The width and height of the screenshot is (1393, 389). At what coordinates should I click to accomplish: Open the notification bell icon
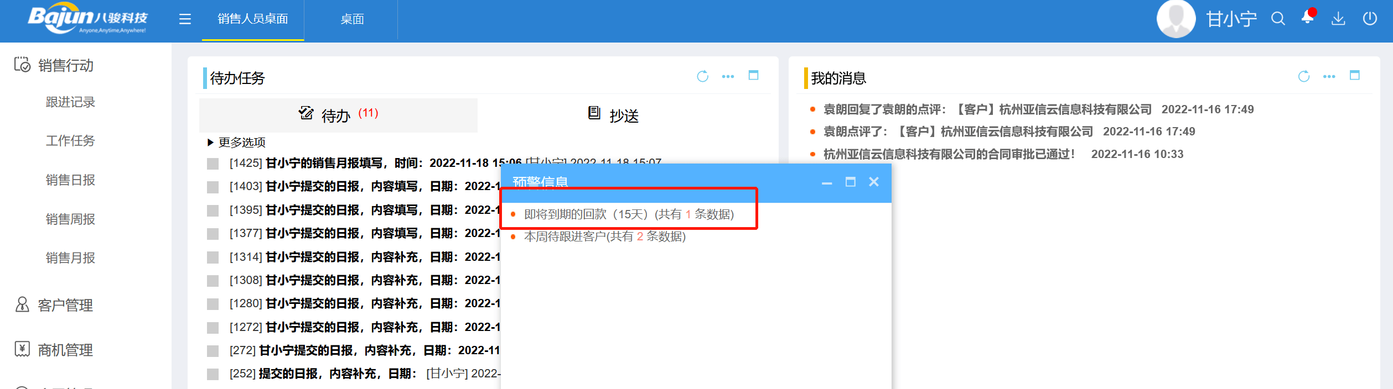(1307, 18)
